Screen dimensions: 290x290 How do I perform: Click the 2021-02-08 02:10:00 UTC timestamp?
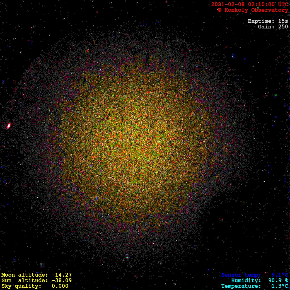[249, 4]
